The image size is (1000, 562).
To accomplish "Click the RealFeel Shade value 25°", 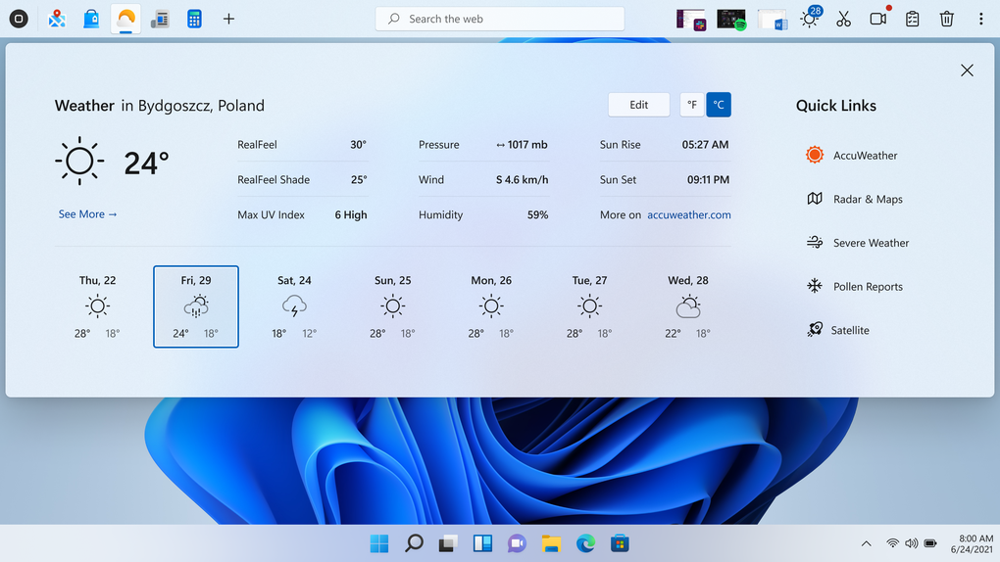I will [359, 180].
